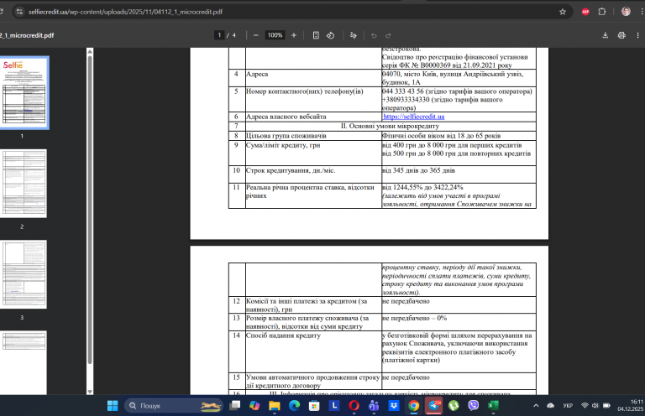Open the Chrome profile avatar
This screenshot has height=416, width=645.
626,12
